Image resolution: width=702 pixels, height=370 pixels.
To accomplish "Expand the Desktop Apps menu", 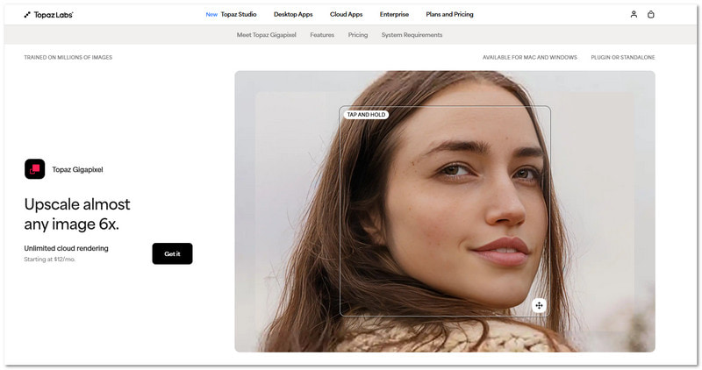I will point(295,15).
